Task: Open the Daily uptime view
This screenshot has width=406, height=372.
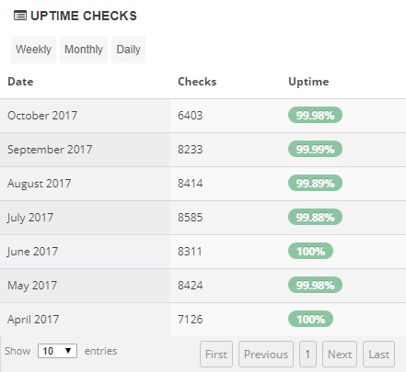Action: pyautogui.click(x=128, y=50)
